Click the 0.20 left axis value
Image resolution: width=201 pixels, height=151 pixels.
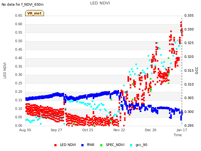(x=19, y=92)
